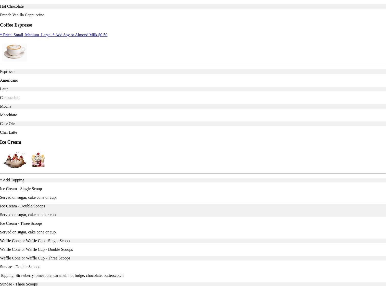Screen dimensions: 386x286
Task: Pick the plain Latte row
Action: pos(193,89)
